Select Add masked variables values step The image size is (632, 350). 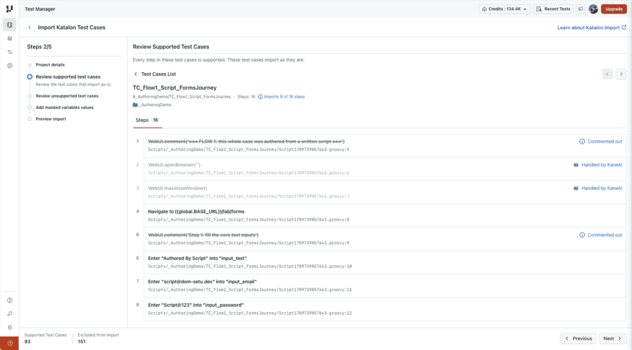(x=65, y=107)
